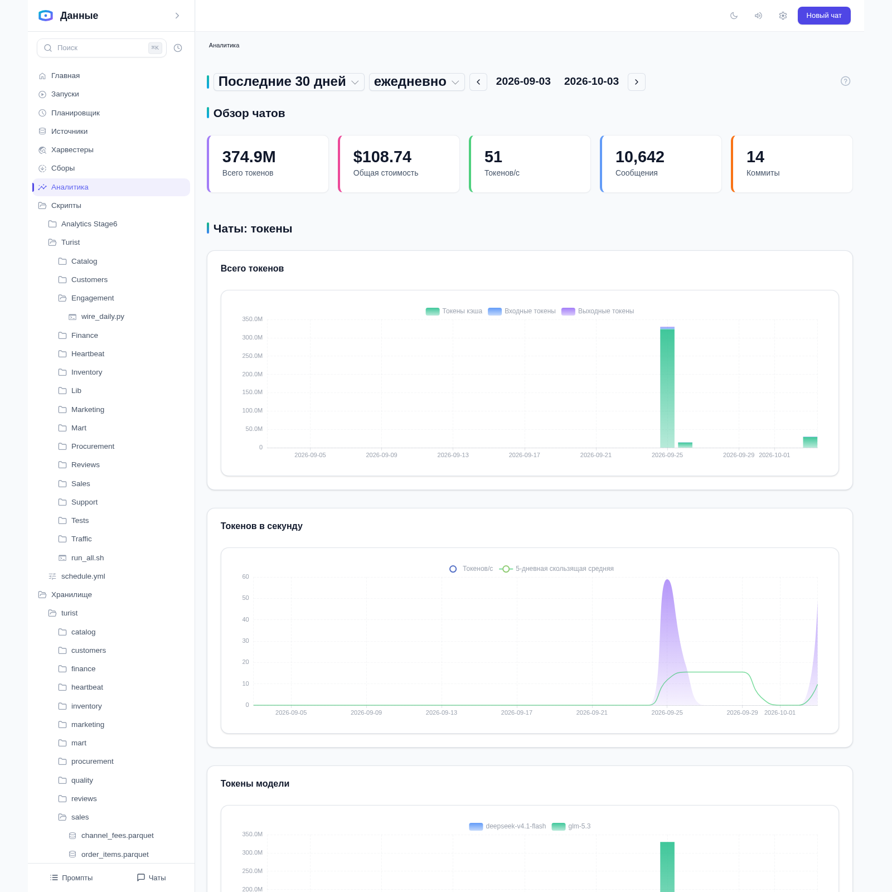Collapse sidebar with the chevron next to Данные
892x892 pixels.
[x=177, y=16]
